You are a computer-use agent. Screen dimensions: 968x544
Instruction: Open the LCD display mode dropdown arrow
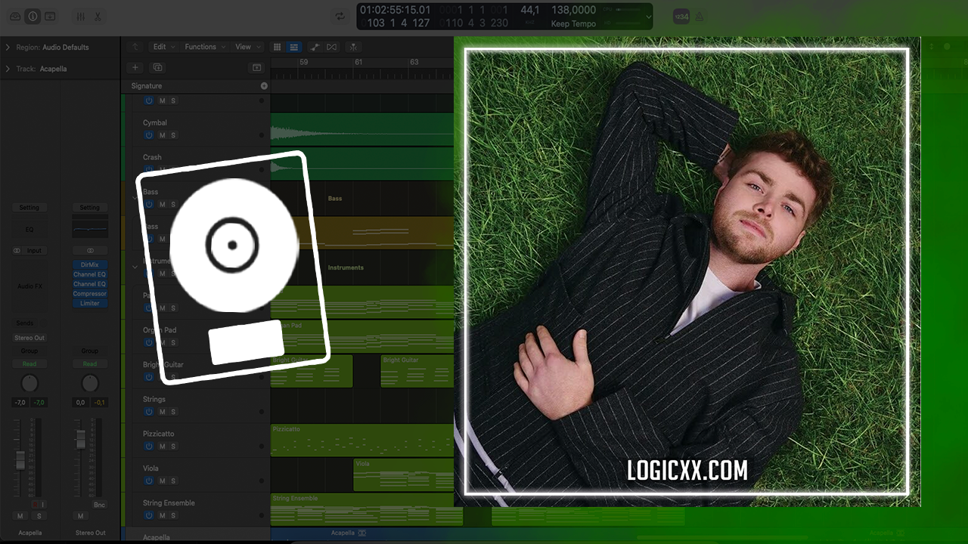(x=648, y=16)
